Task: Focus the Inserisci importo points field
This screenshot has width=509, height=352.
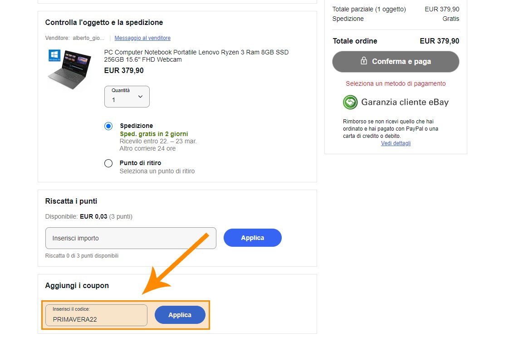Action: pyautogui.click(x=131, y=238)
